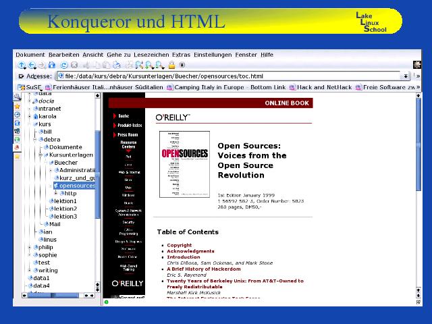Select the lektion1 folder in tree
The height and width of the screenshot is (324, 432).
(x=63, y=201)
